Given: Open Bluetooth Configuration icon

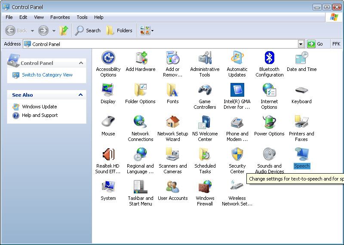Looking at the screenshot, I should point(270,58).
